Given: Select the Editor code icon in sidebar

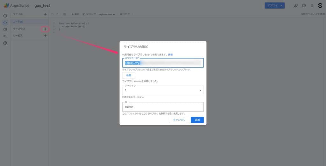Looking at the screenshot, I should 5,22.
